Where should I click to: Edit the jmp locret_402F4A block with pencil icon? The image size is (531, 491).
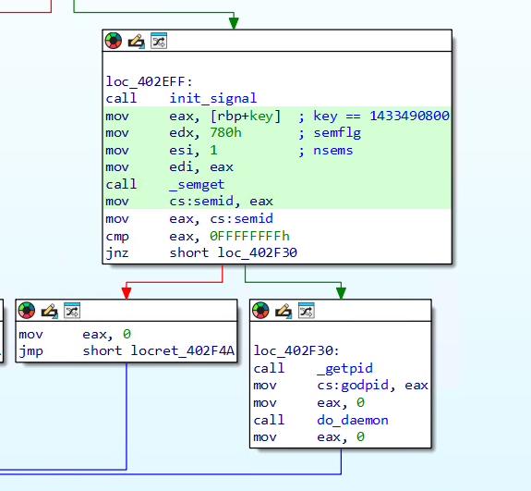pos(50,311)
